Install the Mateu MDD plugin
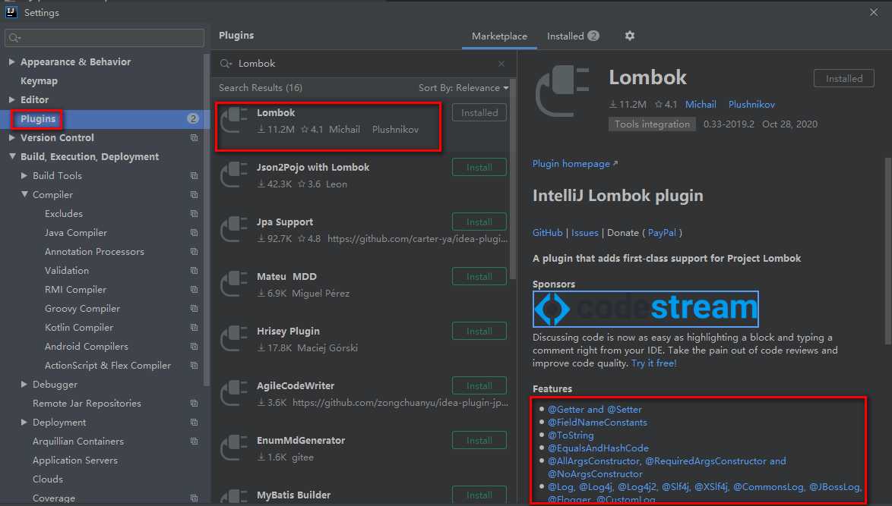The image size is (892, 506). tap(479, 277)
